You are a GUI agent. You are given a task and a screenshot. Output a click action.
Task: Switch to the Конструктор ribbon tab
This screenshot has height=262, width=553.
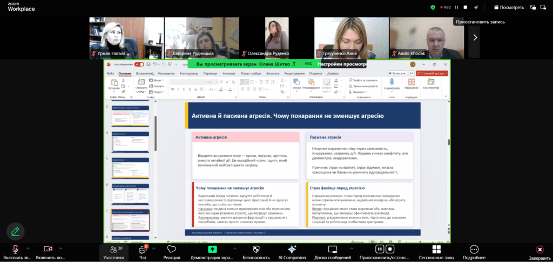(188, 74)
